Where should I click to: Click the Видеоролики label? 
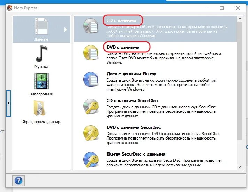[41, 94]
